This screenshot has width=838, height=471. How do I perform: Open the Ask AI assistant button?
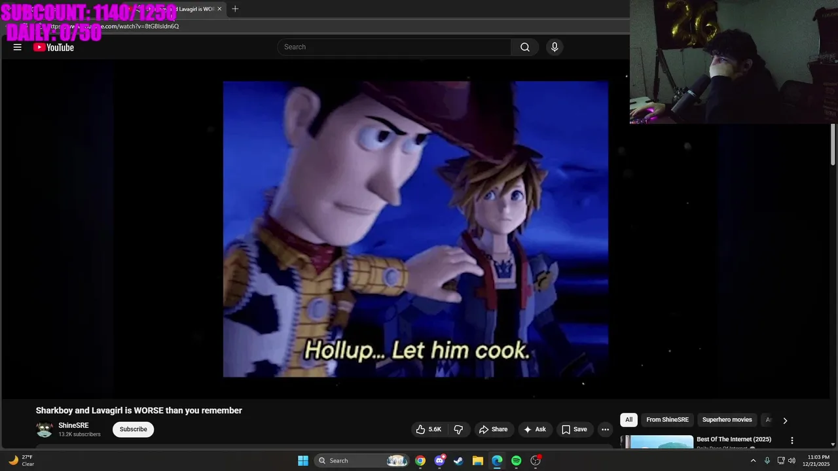tap(535, 429)
